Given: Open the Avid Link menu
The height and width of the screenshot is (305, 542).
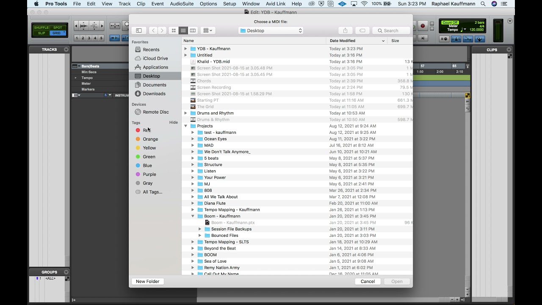Looking at the screenshot, I should pyautogui.click(x=275, y=4).
